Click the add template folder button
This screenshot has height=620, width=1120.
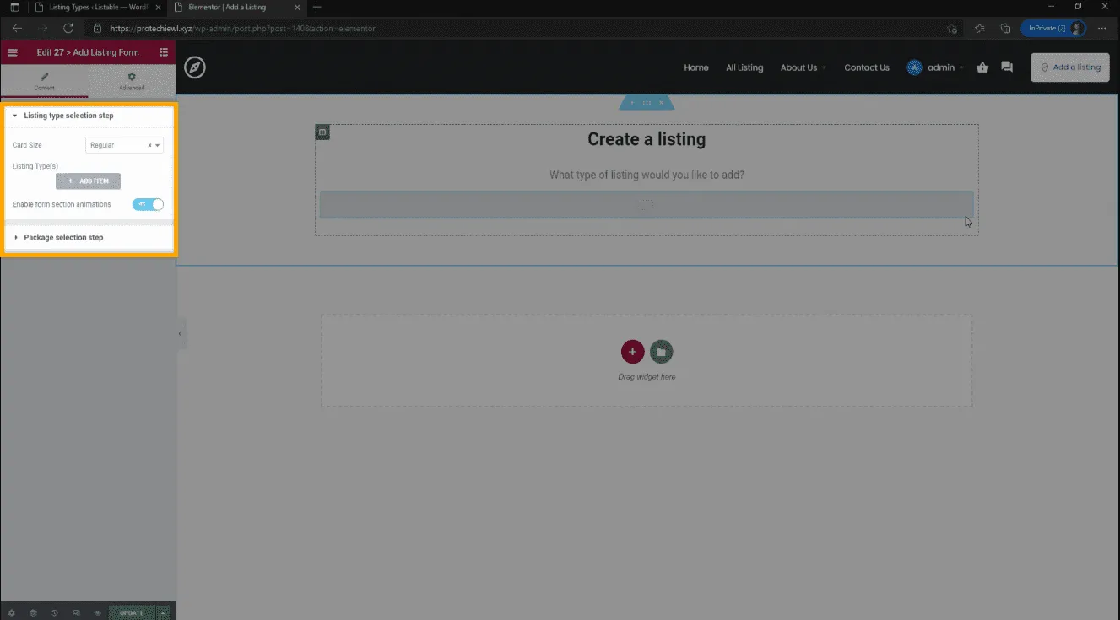(x=662, y=352)
